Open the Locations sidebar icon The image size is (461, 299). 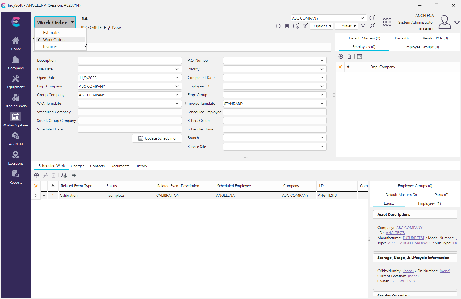[x=16, y=158]
